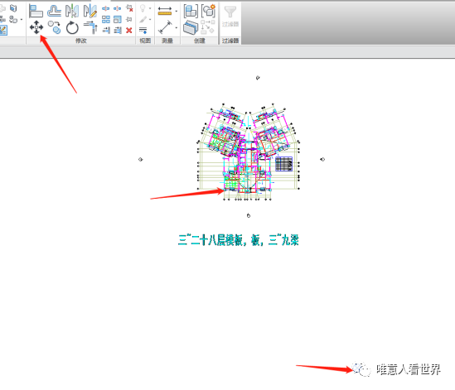The width and height of the screenshot is (455, 390).
Task: Choose Mirror - Draw Axis tool
Action: click(x=90, y=11)
